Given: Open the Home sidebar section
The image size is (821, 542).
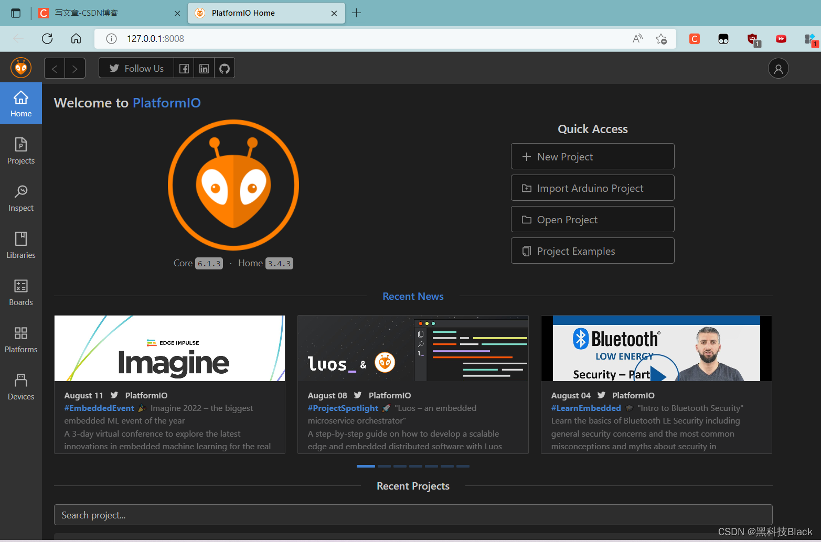Looking at the screenshot, I should (21, 103).
